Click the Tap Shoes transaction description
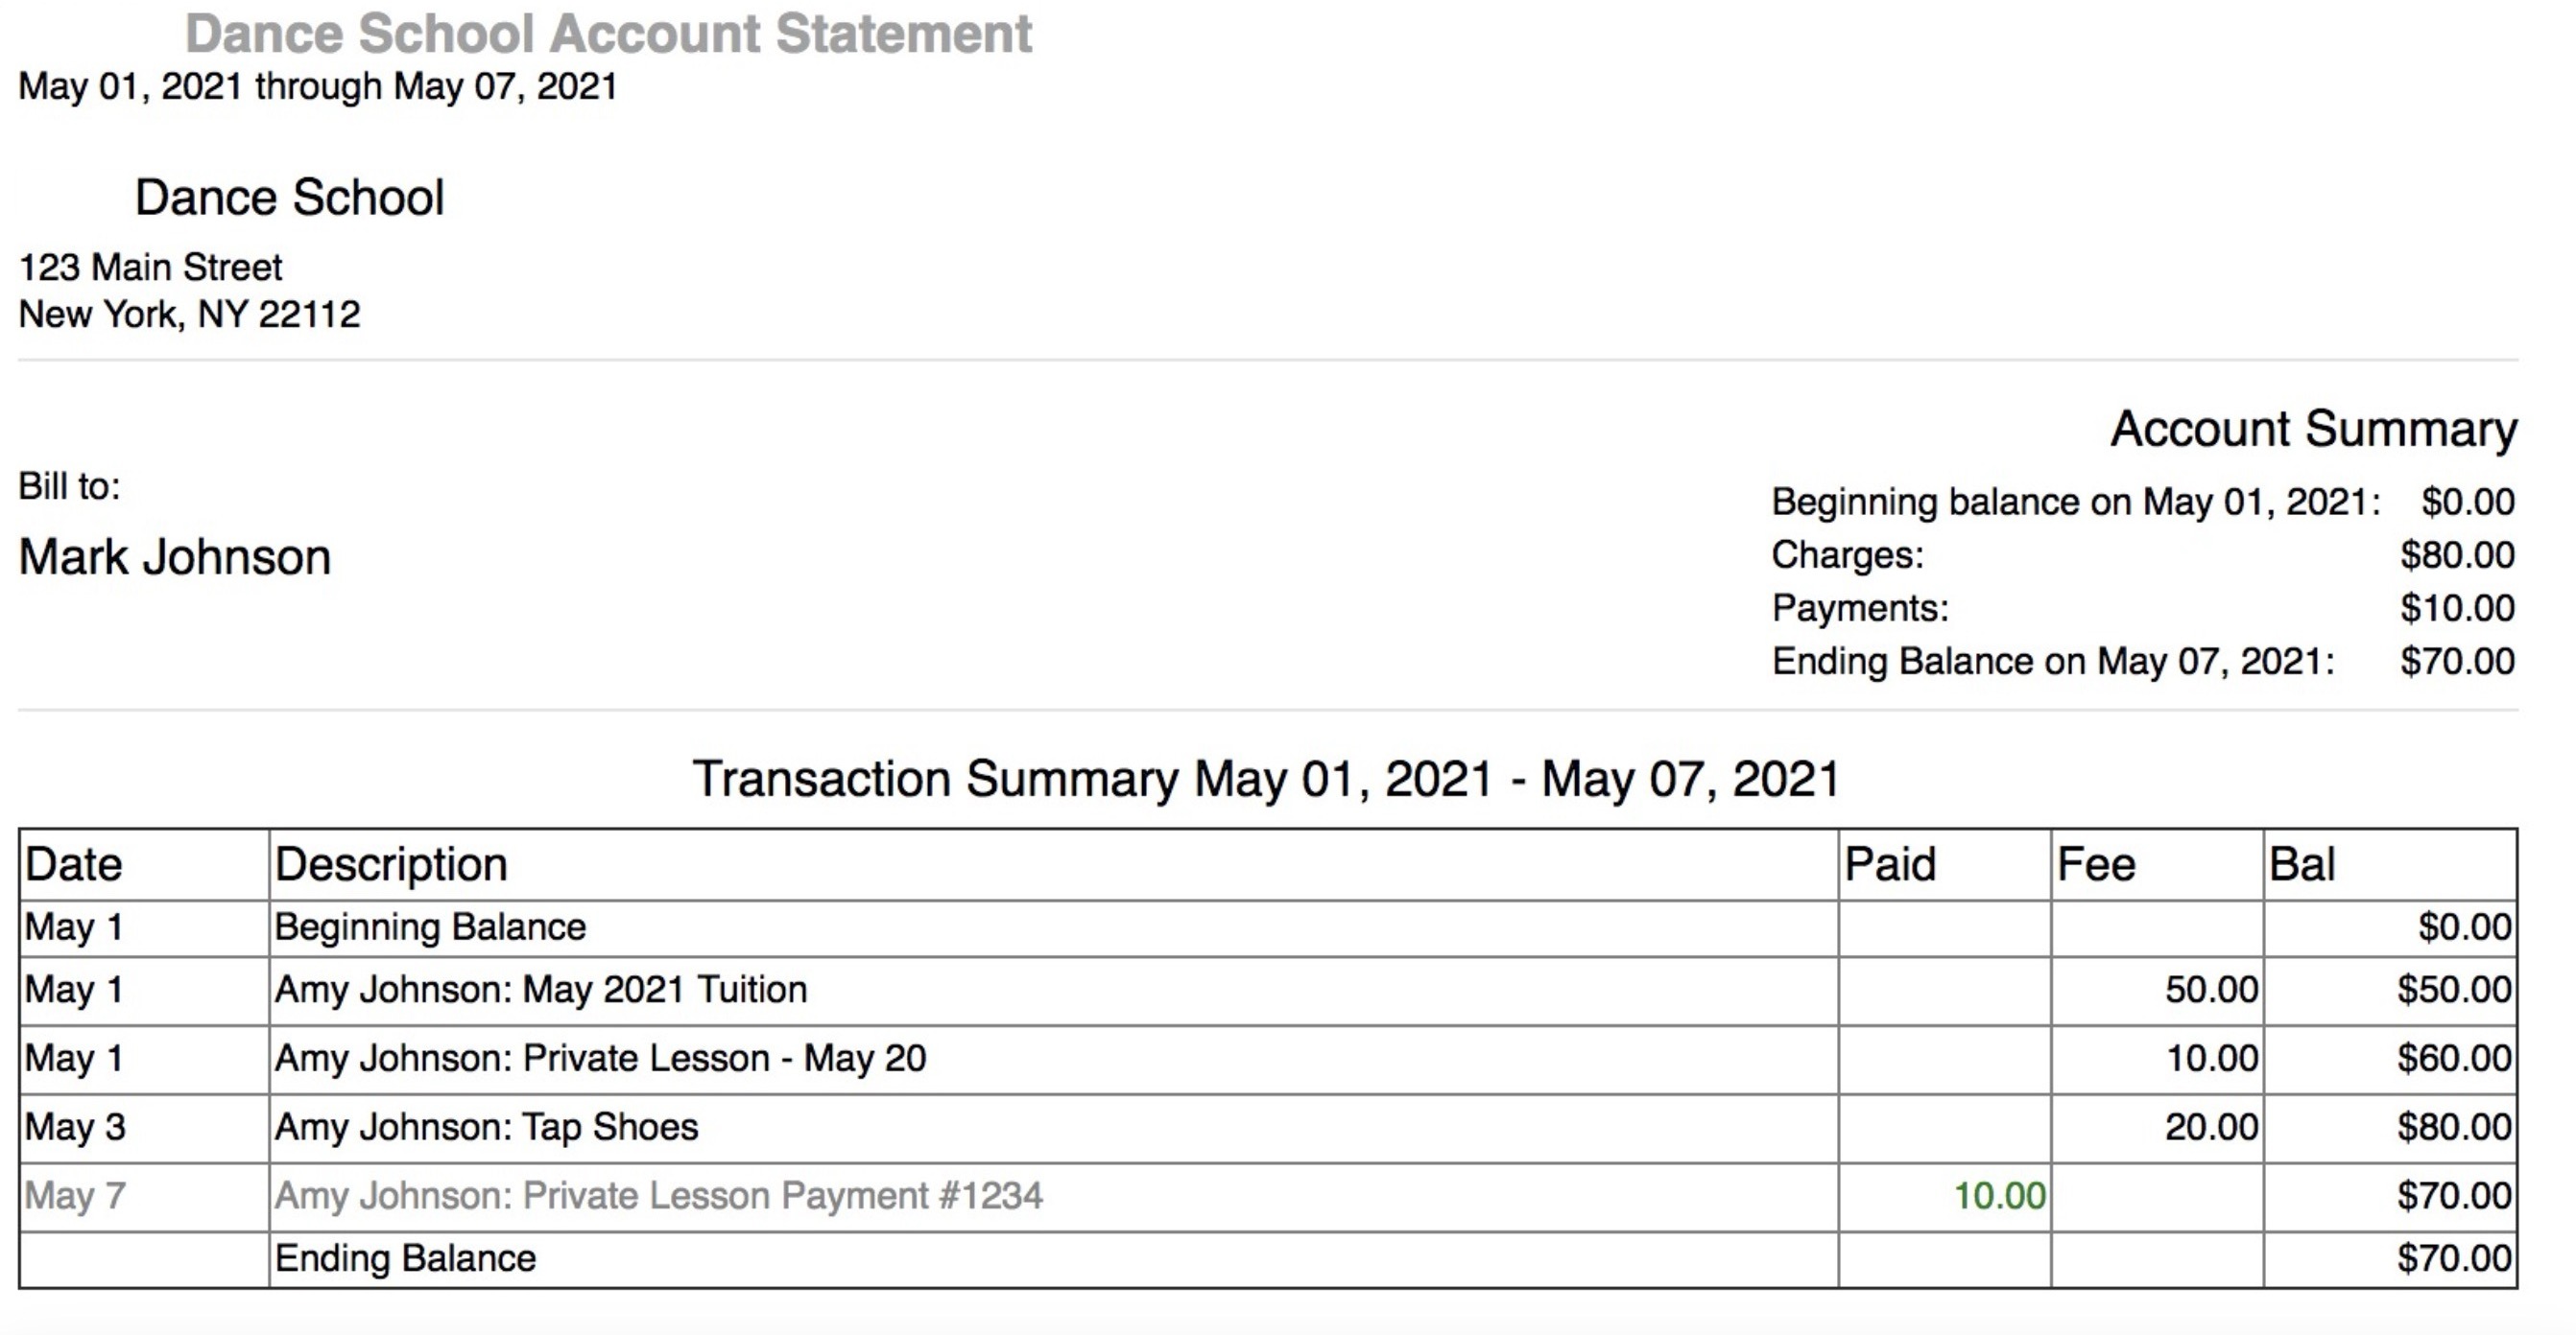The image size is (2576, 1335). pos(486,1127)
